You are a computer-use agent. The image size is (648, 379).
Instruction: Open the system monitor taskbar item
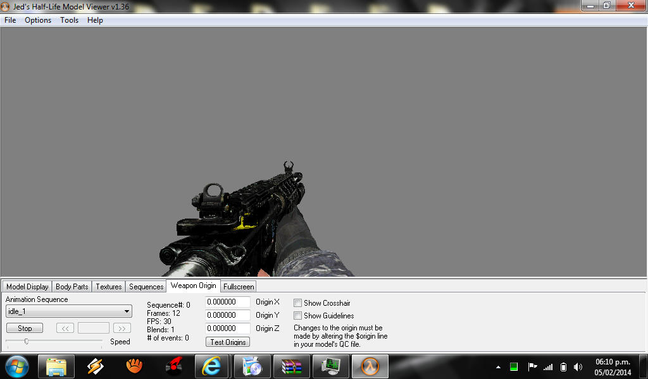[330, 366]
